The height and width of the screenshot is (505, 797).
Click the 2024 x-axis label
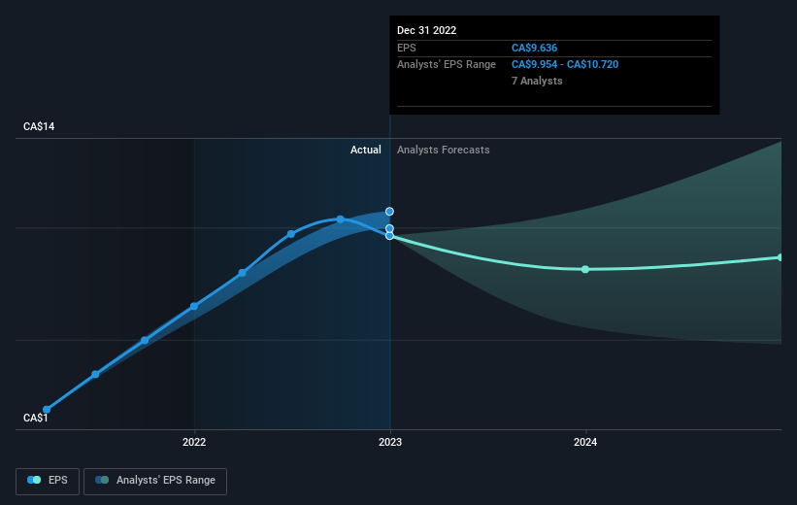585,442
